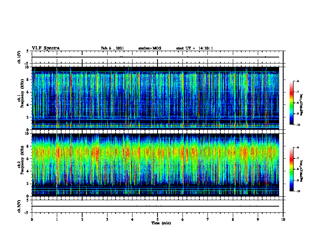The height and width of the screenshot is (246, 319).
Task: Click the ch.3 voltage trace line
Action: coord(155,206)
